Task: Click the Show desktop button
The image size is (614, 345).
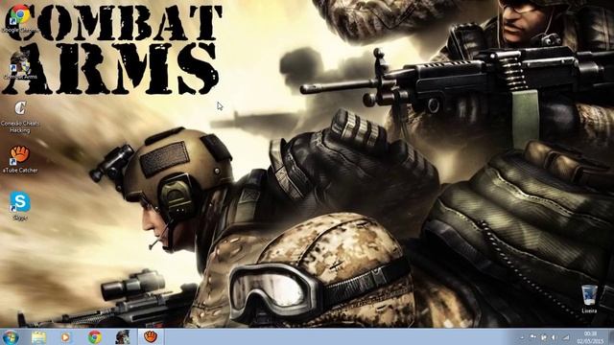Action: point(611,337)
